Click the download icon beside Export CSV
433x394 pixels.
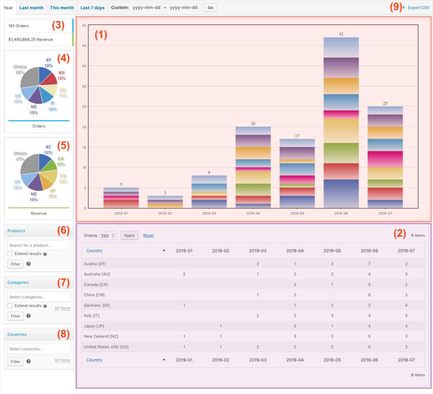[x=403, y=8]
